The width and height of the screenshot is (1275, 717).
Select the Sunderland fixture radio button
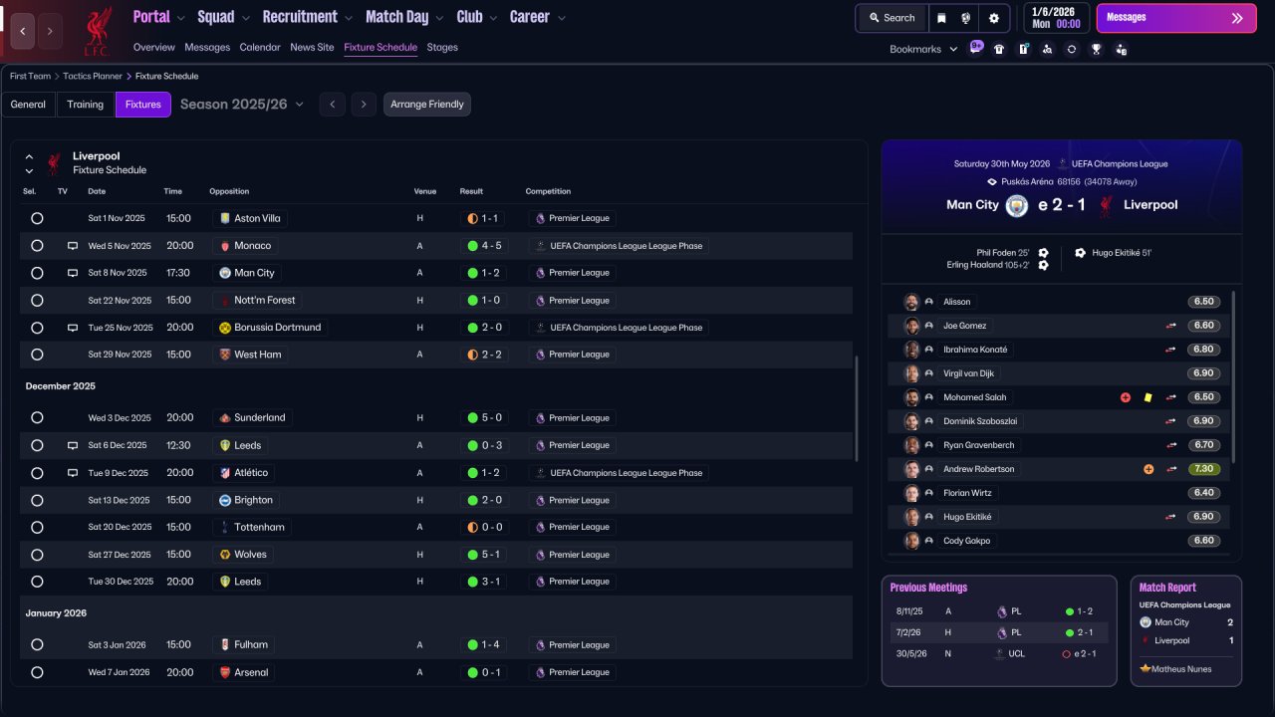pyautogui.click(x=37, y=418)
